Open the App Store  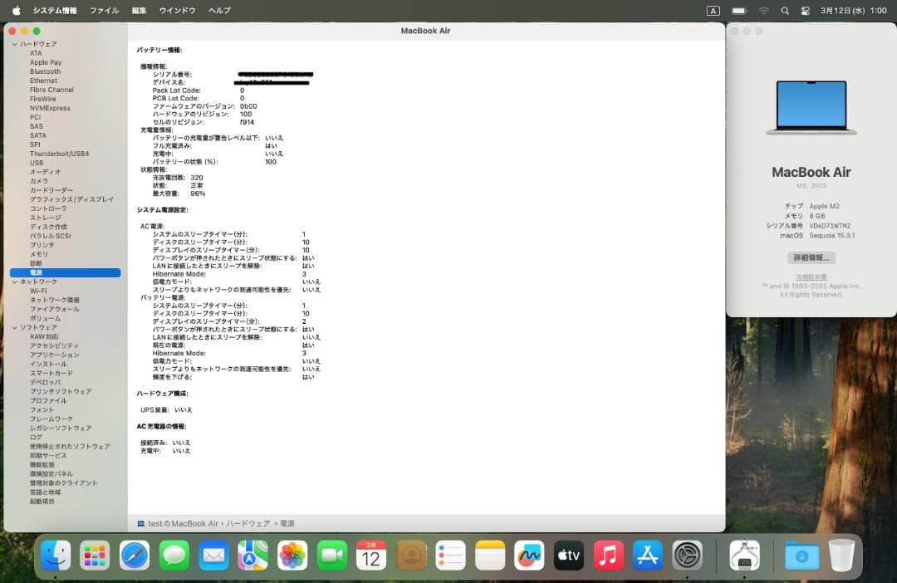tap(648, 556)
